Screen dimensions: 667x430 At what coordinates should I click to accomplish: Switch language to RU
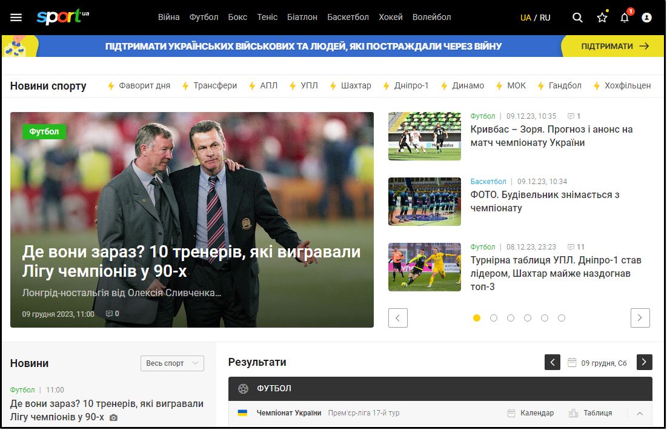click(x=545, y=18)
